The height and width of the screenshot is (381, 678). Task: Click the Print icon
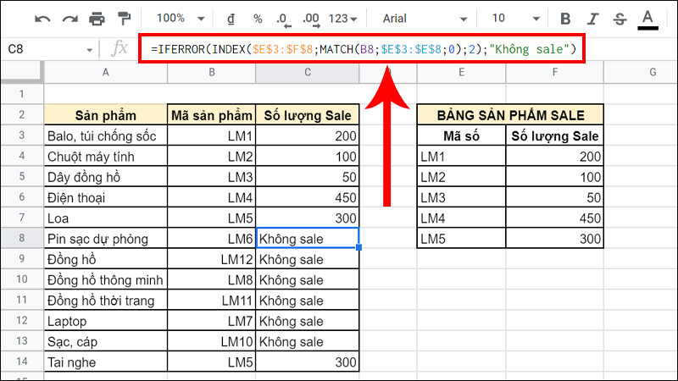[97, 19]
